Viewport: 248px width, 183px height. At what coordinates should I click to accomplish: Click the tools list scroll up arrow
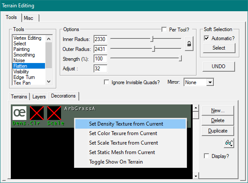(49, 39)
